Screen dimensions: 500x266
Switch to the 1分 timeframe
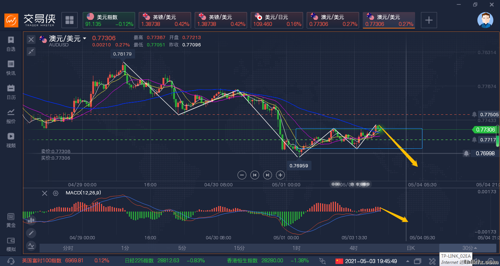click(x=125, y=248)
